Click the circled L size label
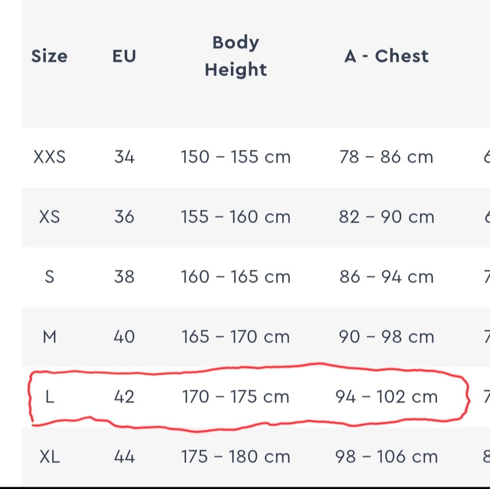Image resolution: width=490 pixels, height=489 pixels. point(50,397)
